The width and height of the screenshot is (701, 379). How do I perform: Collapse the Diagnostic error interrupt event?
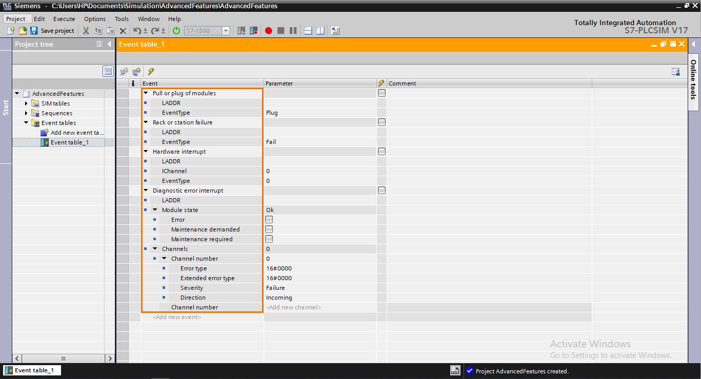[x=145, y=190]
